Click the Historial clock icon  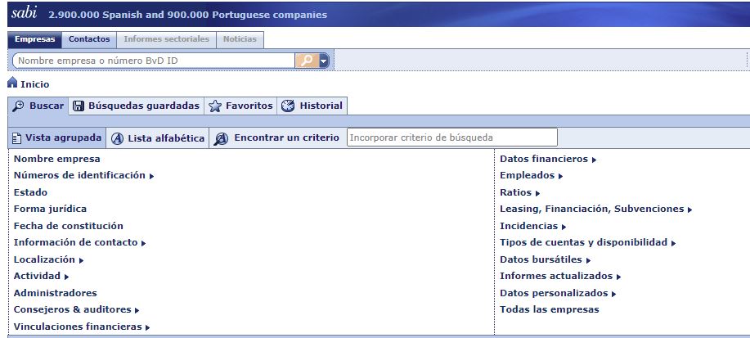(x=287, y=106)
